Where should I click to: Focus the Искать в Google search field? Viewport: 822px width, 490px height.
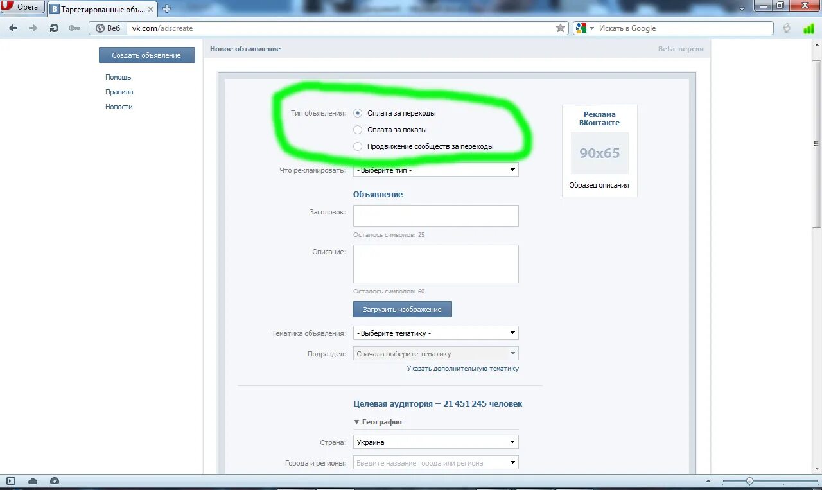tap(684, 28)
